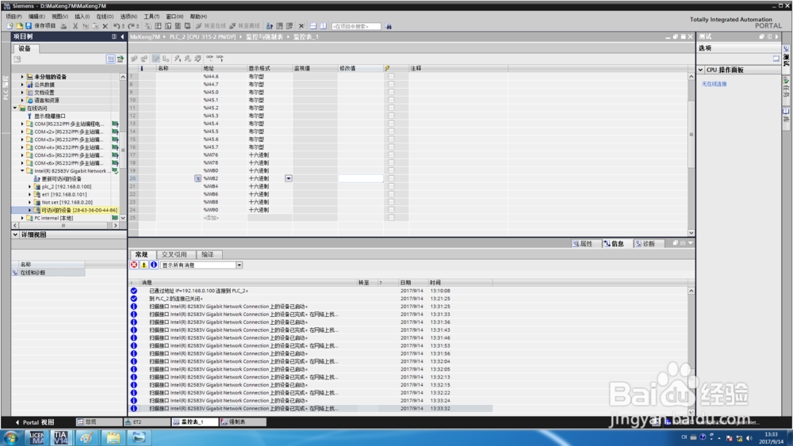The height and width of the screenshot is (446, 793).
Task: Click Portal 视图 button
Action: click(34, 422)
